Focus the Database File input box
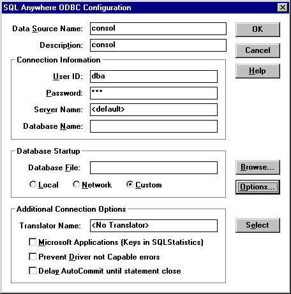Screen dimensions: 291x294 (x=154, y=168)
